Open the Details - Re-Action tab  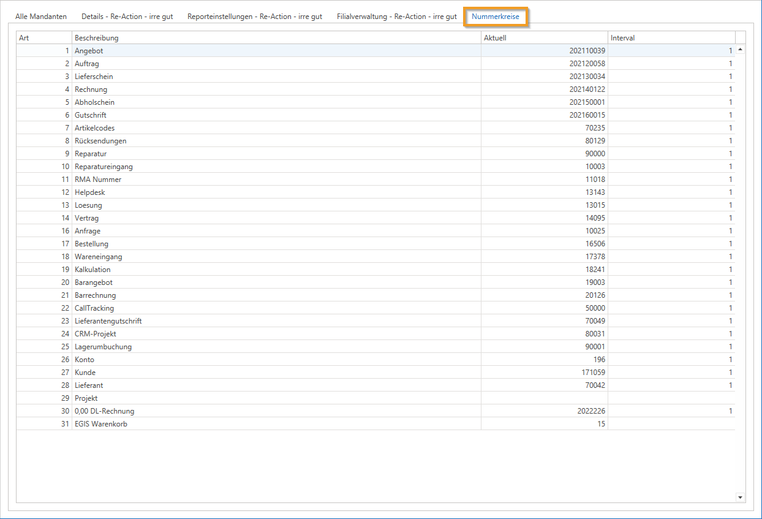(x=127, y=17)
